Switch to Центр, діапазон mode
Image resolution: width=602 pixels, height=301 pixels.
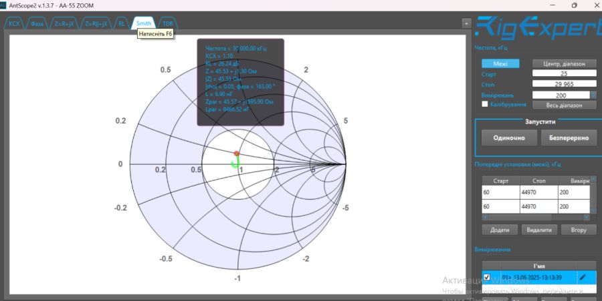coord(563,63)
